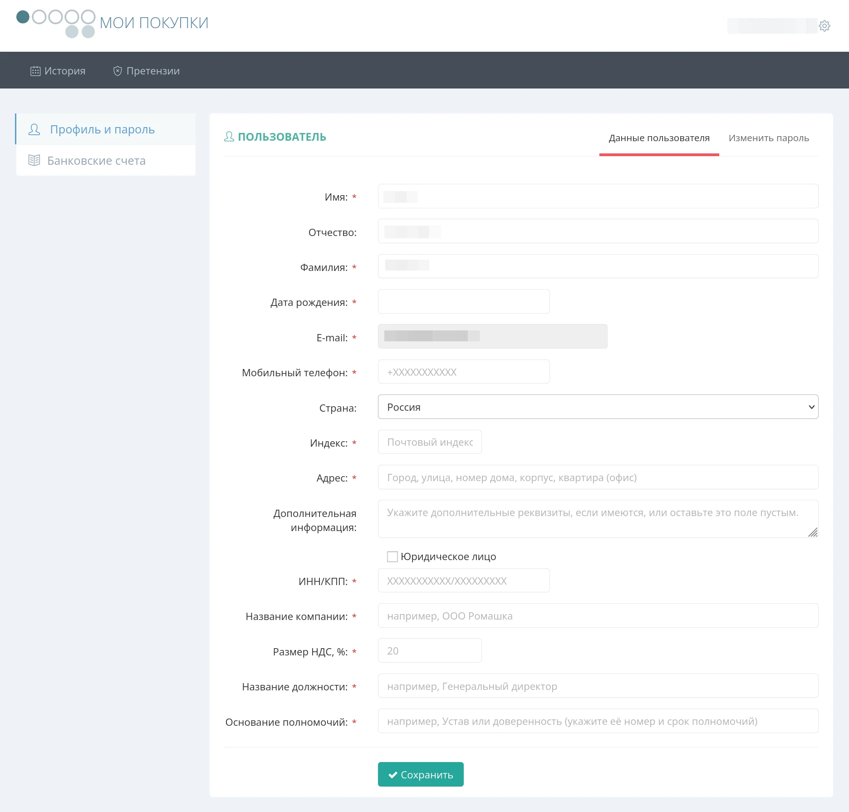The width and height of the screenshot is (849, 812).
Task: Open Банковские счета in the sidebar
Action: click(x=96, y=161)
